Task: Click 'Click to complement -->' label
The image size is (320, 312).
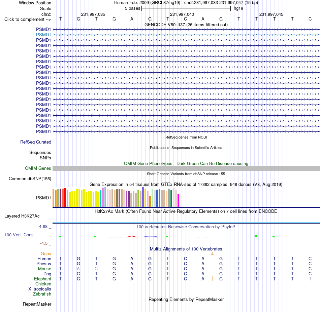Action: pyautogui.click(x=28, y=19)
